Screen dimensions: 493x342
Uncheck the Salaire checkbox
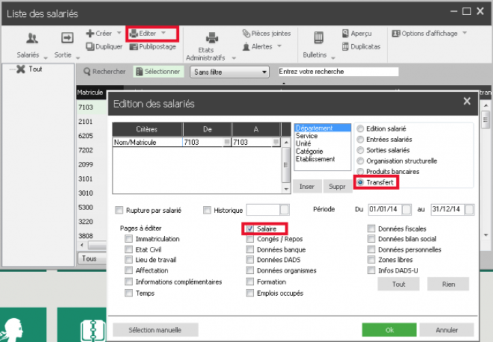pyautogui.click(x=250, y=229)
